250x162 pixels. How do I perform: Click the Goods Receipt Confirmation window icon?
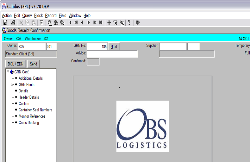[4, 30]
